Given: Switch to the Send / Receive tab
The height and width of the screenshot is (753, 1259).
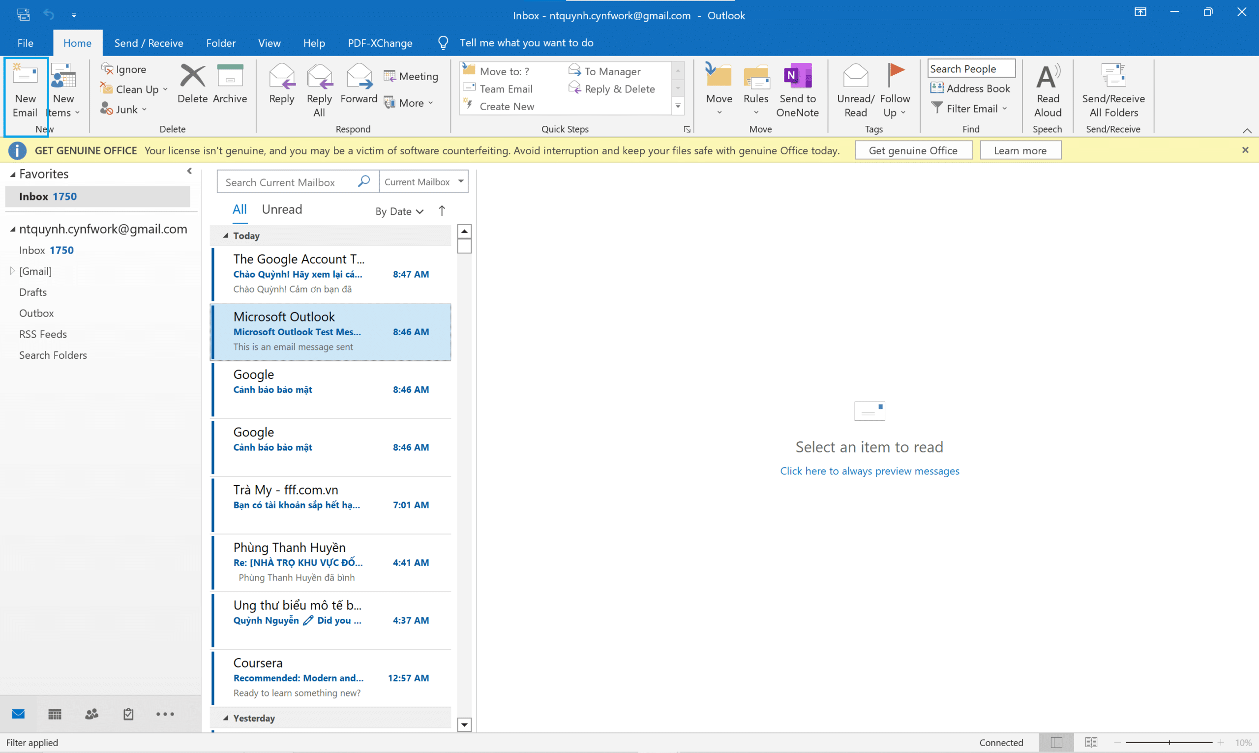Looking at the screenshot, I should click(x=149, y=43).
